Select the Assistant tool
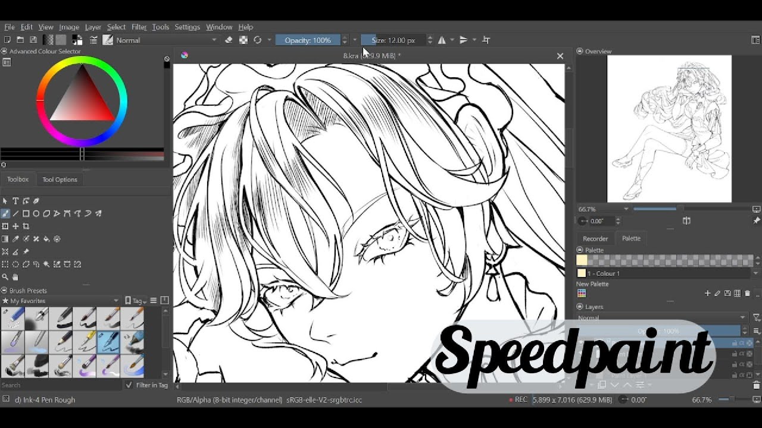The image size is (762, 428). (x=5, y=252)
